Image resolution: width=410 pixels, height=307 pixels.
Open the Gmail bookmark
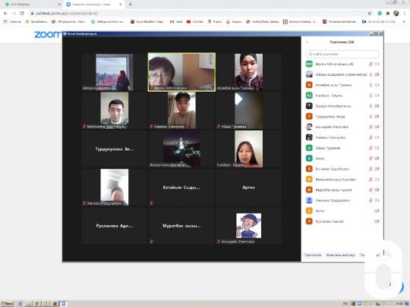click(176, 22)
